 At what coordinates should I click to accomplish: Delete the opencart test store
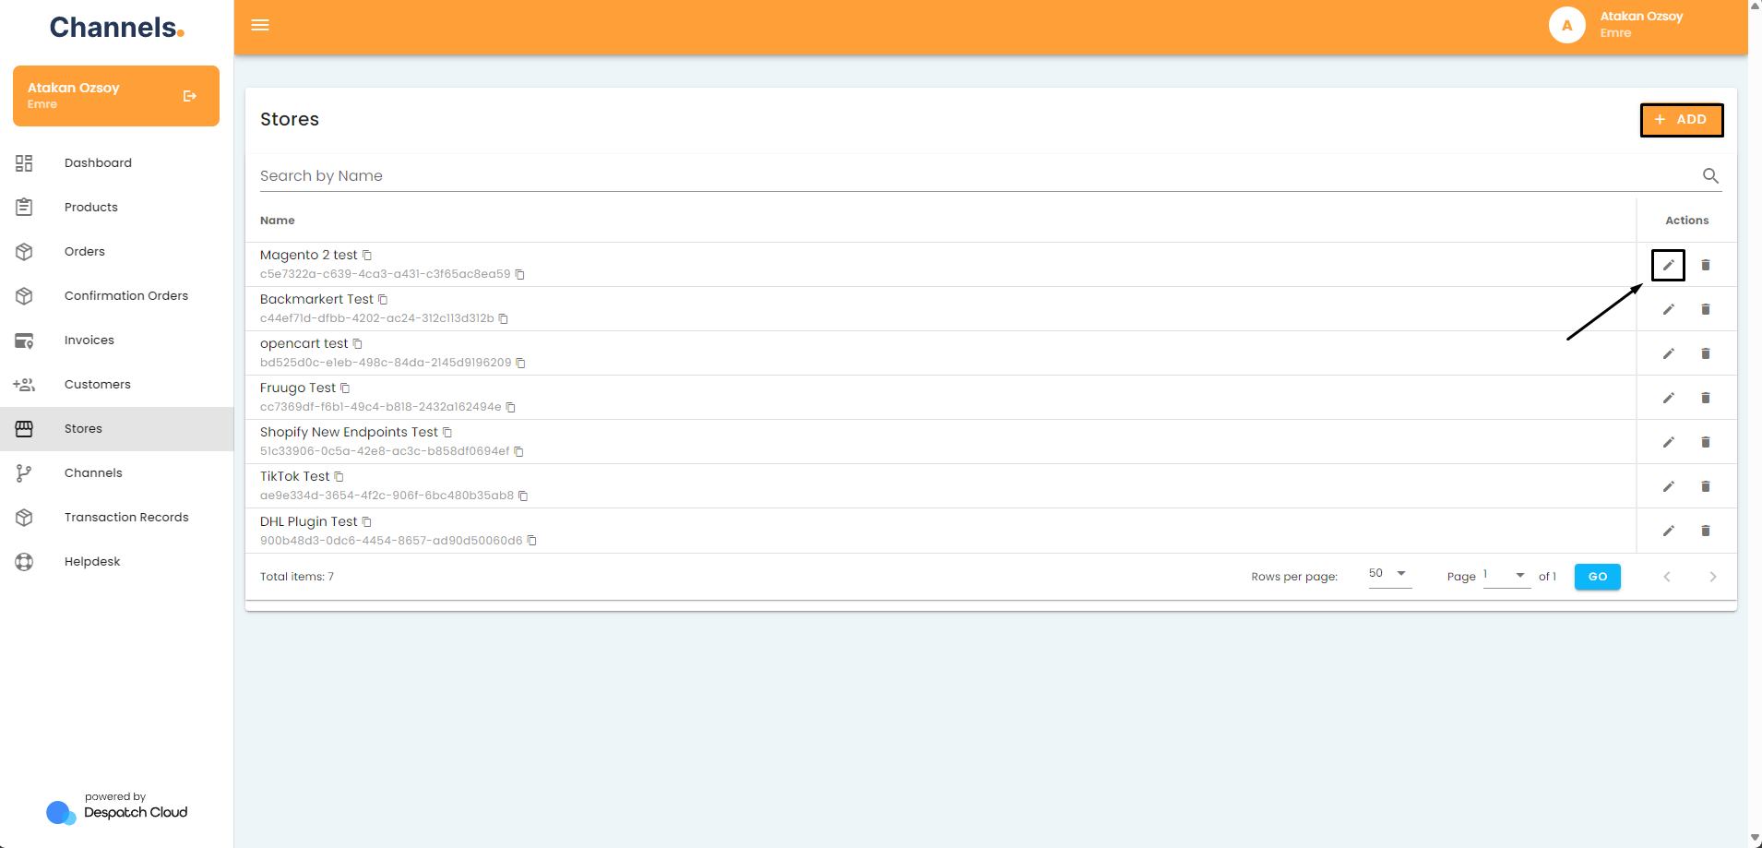[1706, 353]
